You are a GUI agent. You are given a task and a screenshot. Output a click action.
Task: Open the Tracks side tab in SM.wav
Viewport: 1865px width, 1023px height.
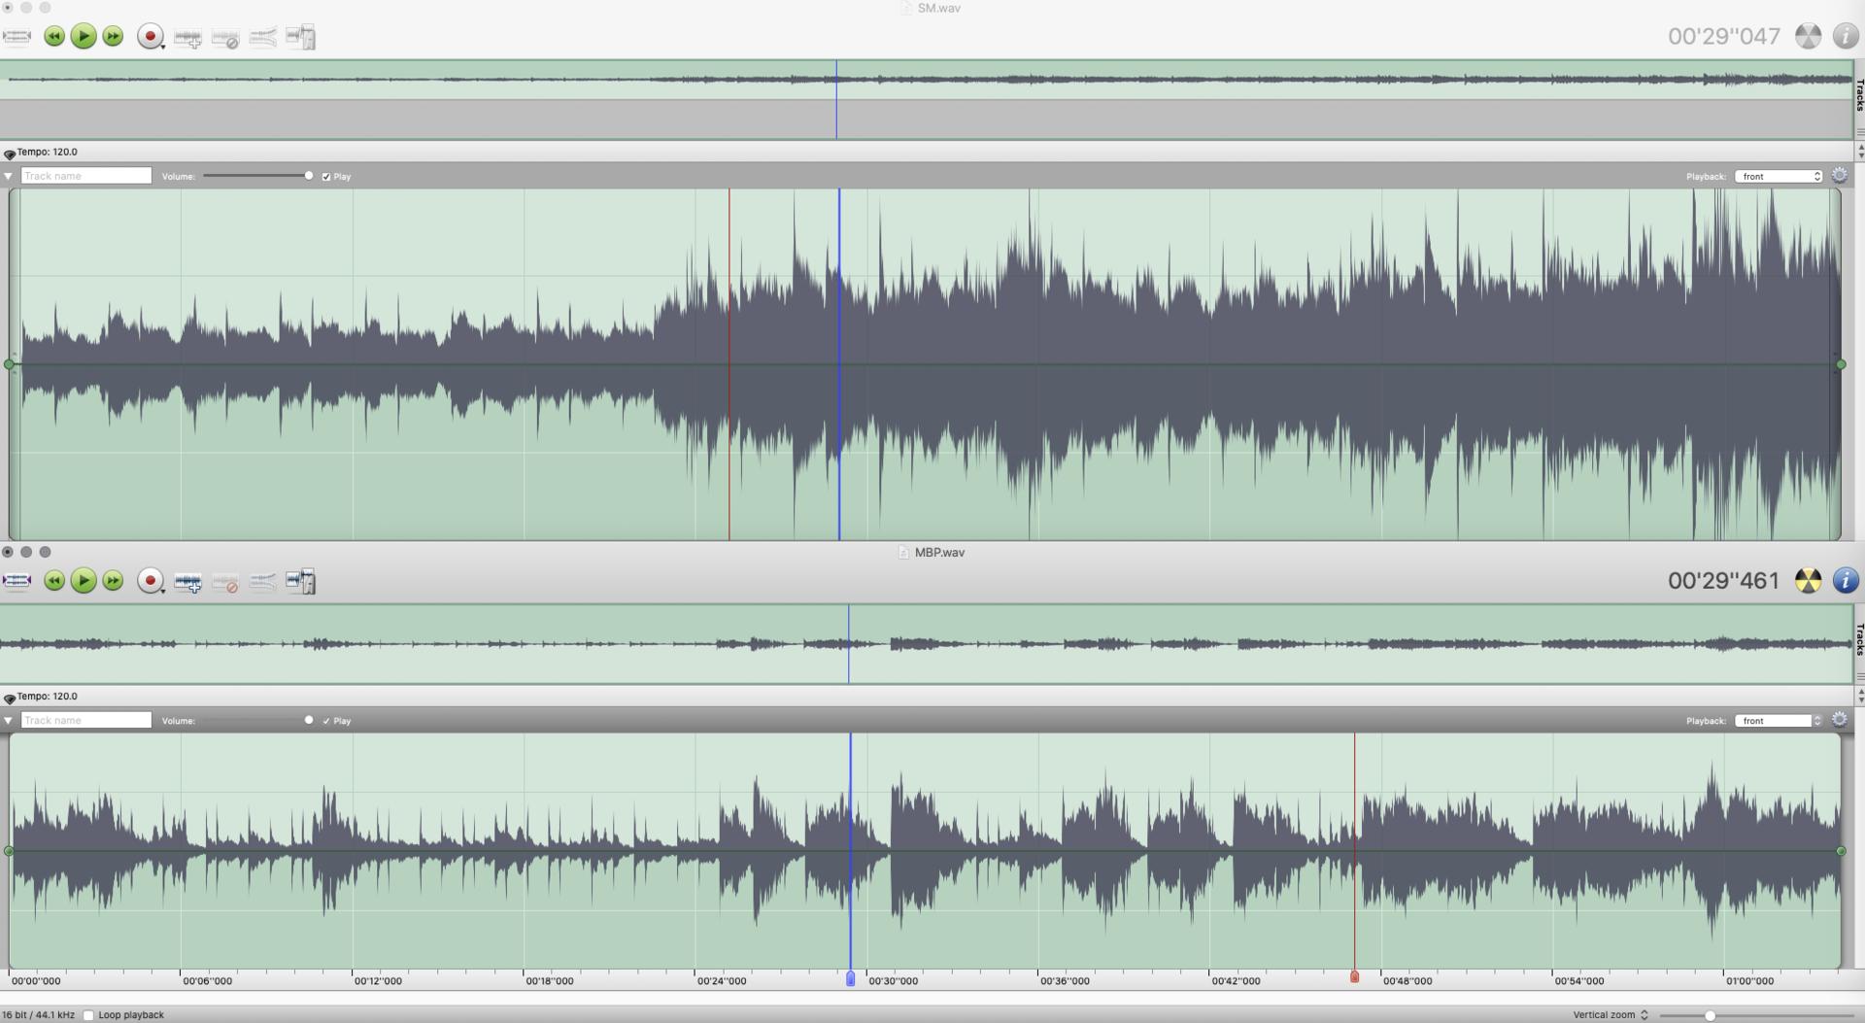(1860, 95)
